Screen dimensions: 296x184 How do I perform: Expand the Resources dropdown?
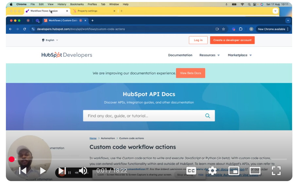(x=210, y=55)
